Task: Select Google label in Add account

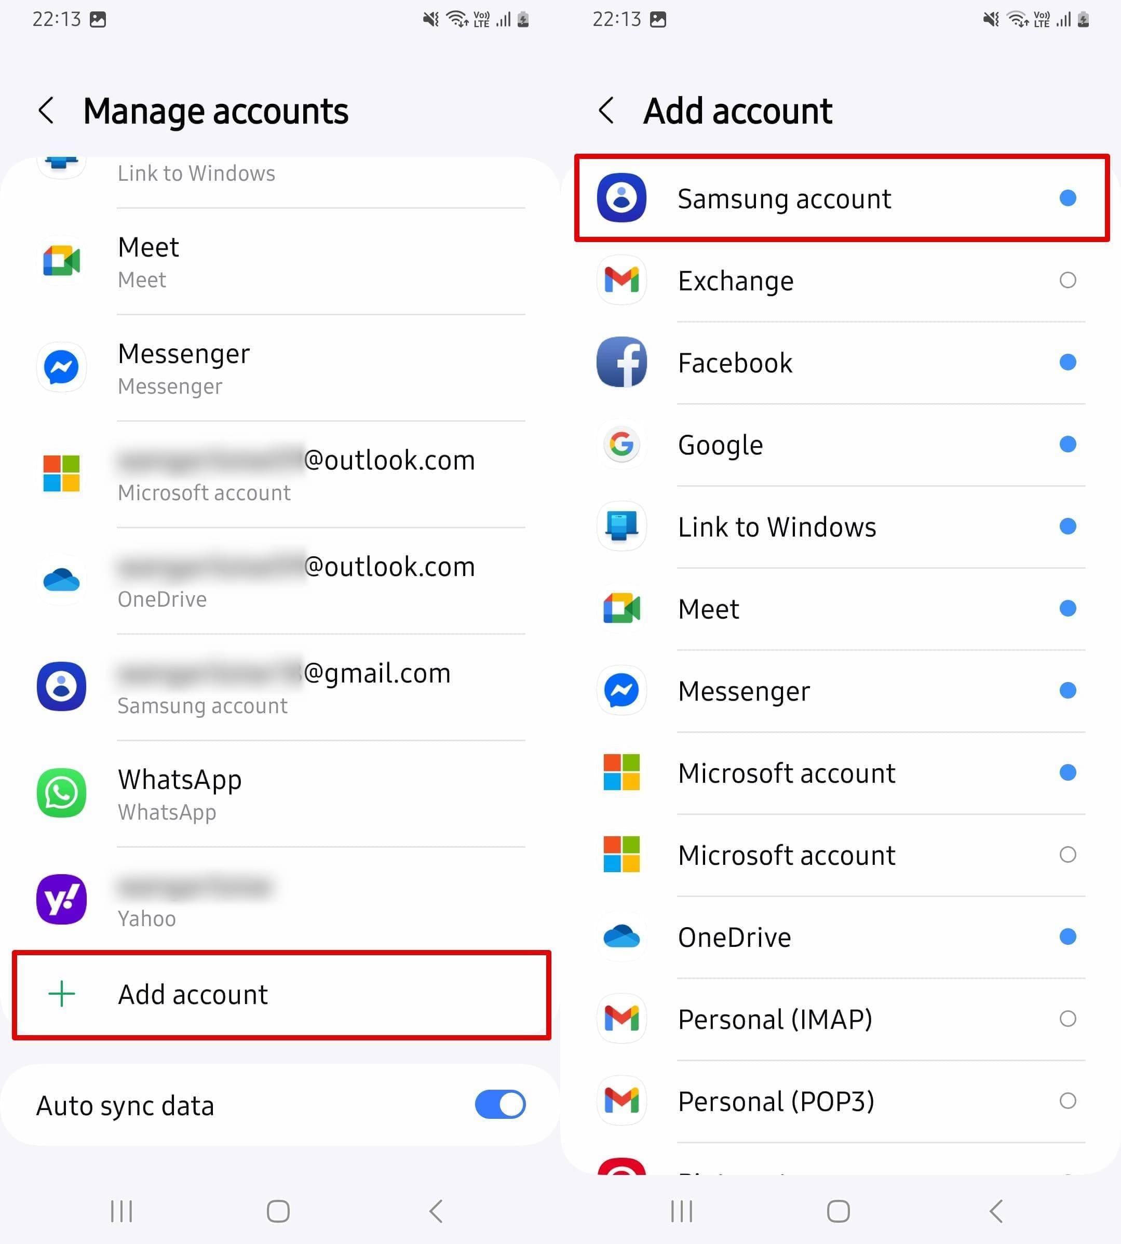Action: coord(720,446)
